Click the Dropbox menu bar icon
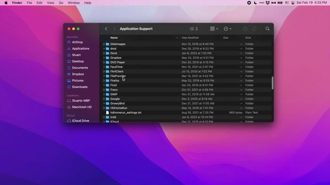 268,3
